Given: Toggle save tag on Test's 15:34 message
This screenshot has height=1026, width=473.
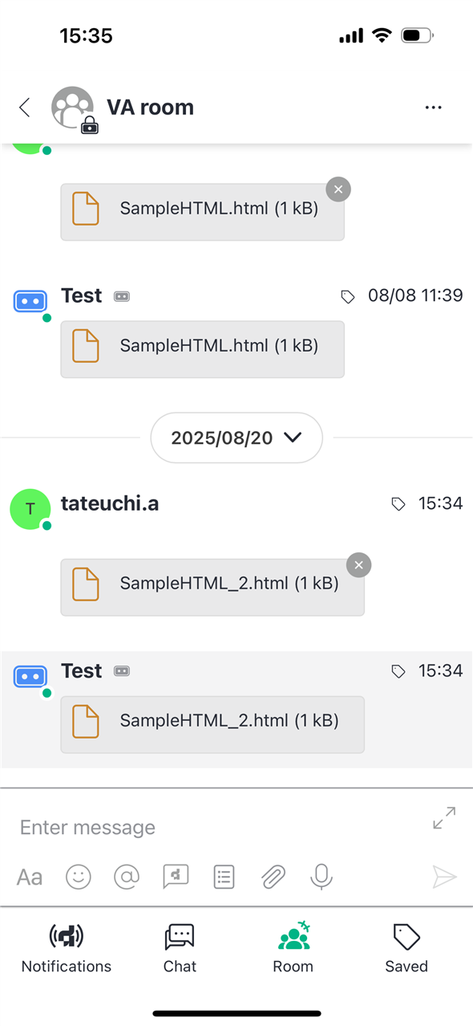Looking at the screenshot, I should point(398,671).
